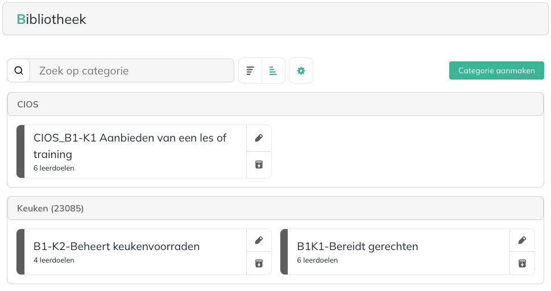Switch to descending sort order

pos(250,70)
